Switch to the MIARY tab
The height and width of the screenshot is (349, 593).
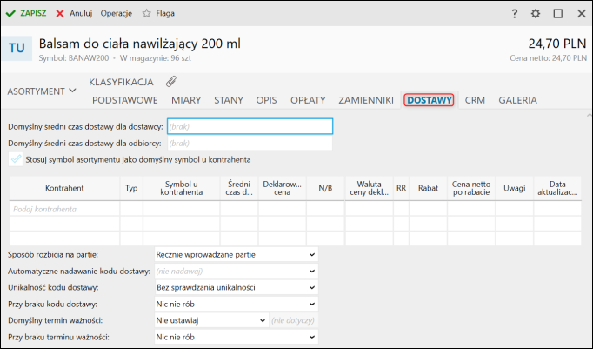pos(186,100)
